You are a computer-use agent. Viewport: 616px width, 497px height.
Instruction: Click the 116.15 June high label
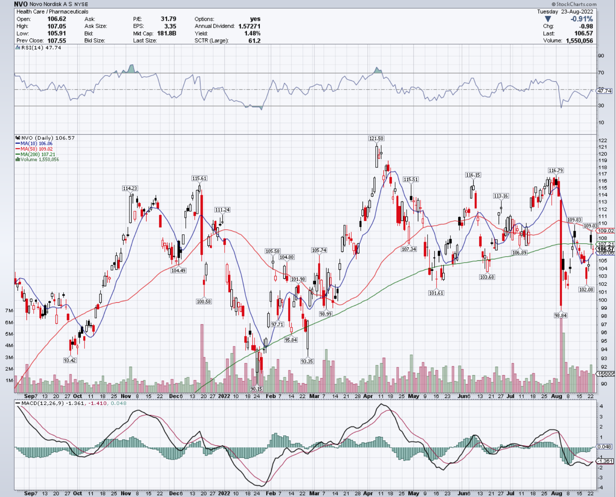pos(473,175)
